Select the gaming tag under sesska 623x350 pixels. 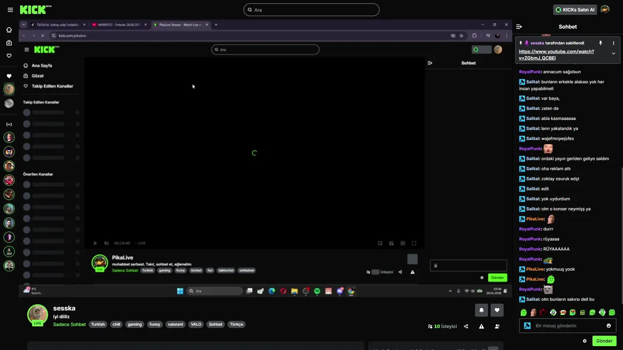pos(135,324)
